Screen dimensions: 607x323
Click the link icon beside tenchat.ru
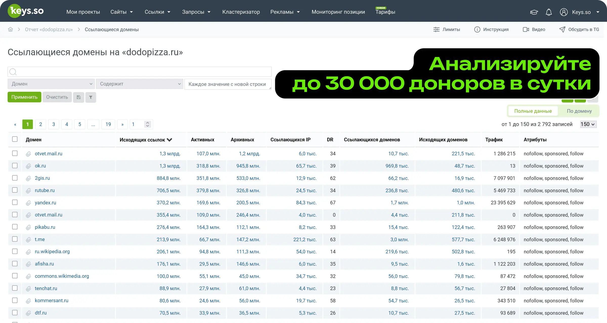point(28,288)
